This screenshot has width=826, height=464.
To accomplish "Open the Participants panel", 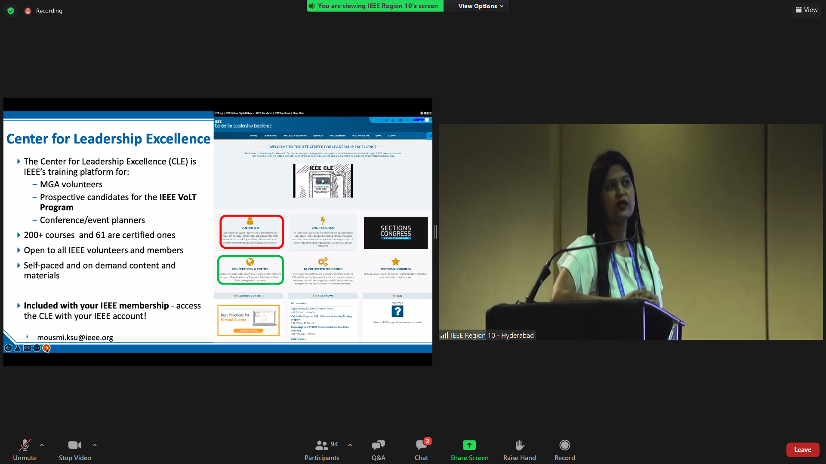I will [322, 450].
